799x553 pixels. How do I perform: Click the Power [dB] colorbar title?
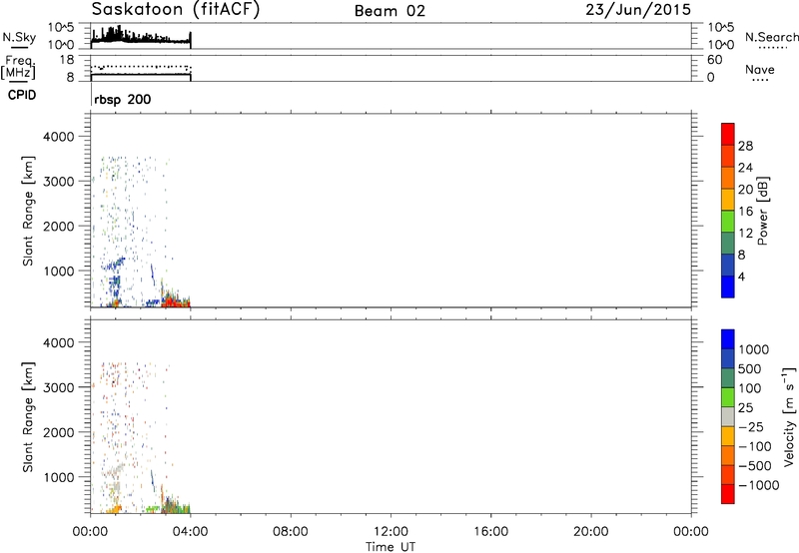tap(763, 211)
